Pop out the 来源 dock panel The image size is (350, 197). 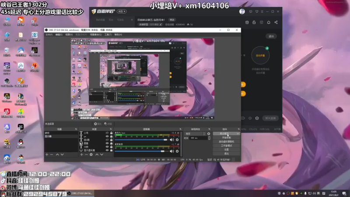111,129
